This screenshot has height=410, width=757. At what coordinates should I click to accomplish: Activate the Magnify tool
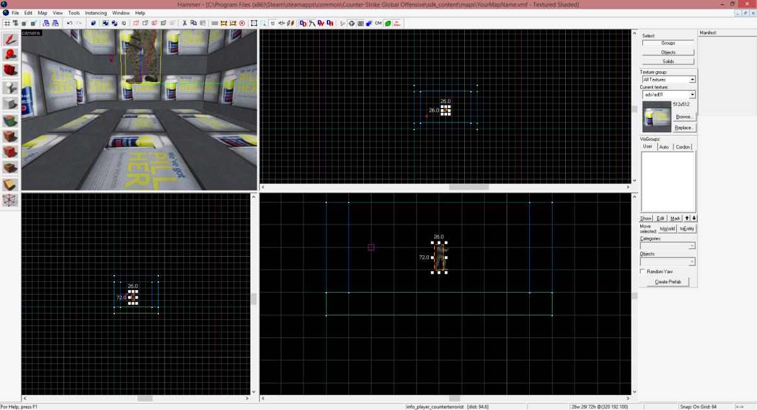(x=10, y=56)
